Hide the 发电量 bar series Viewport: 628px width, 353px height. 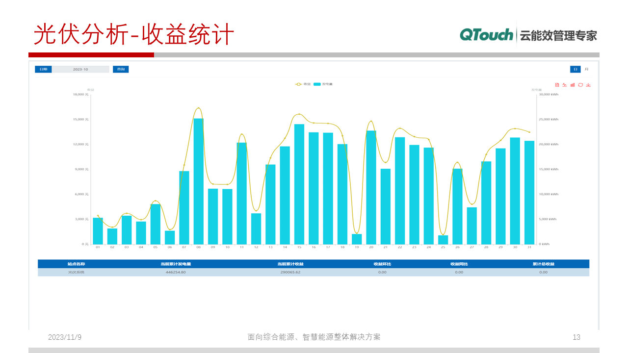[323, 84]
